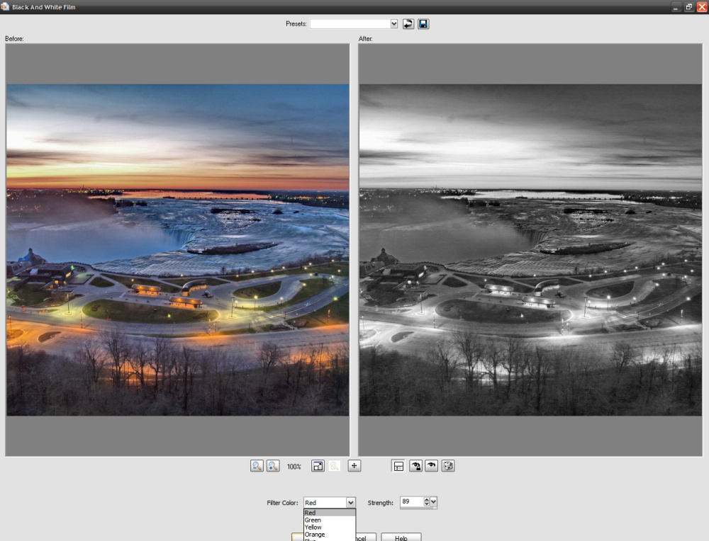Open the Filter Color dropdown arrow

tap(350, 503)
